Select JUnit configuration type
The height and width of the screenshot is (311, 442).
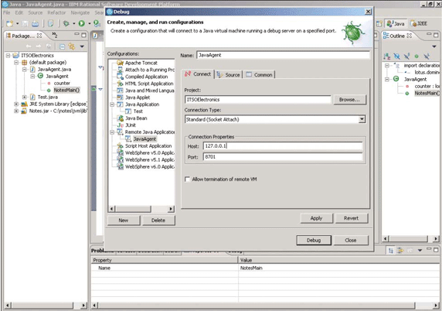pos(131,125)
